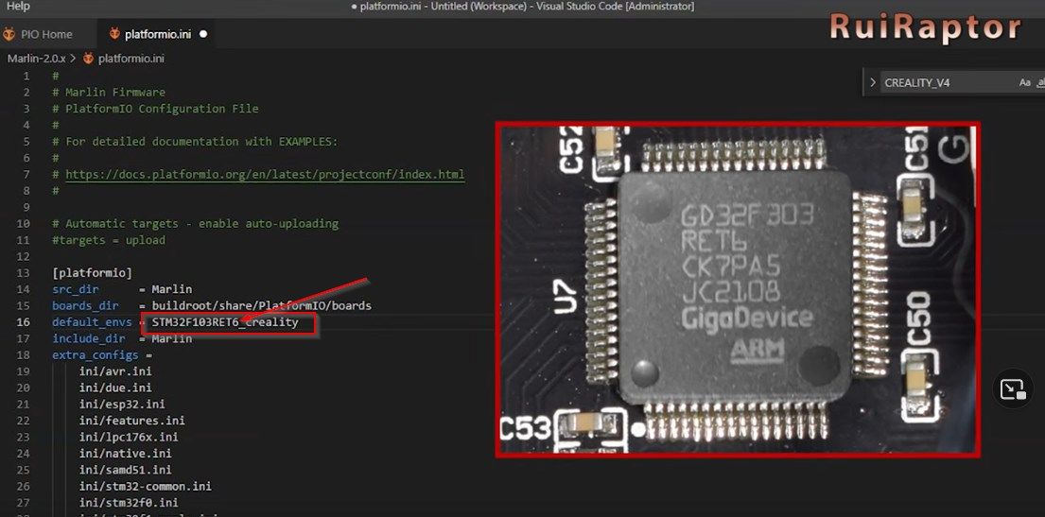Viewport: 1045px width, 517px height.
Task: Click the ini/samd51.ini entry
Action: click(x=125, y=471)
